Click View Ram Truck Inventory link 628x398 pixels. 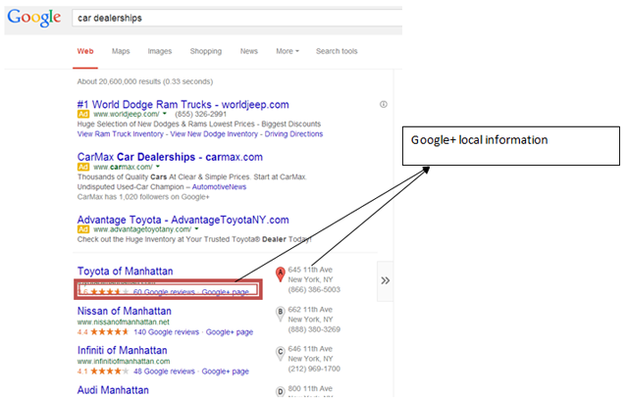click(x=120, y=134)
